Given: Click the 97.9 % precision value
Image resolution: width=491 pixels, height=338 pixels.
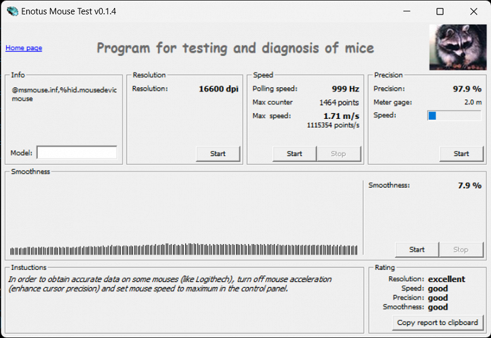Looking at the screenshot, I should [x=467, y=89].
